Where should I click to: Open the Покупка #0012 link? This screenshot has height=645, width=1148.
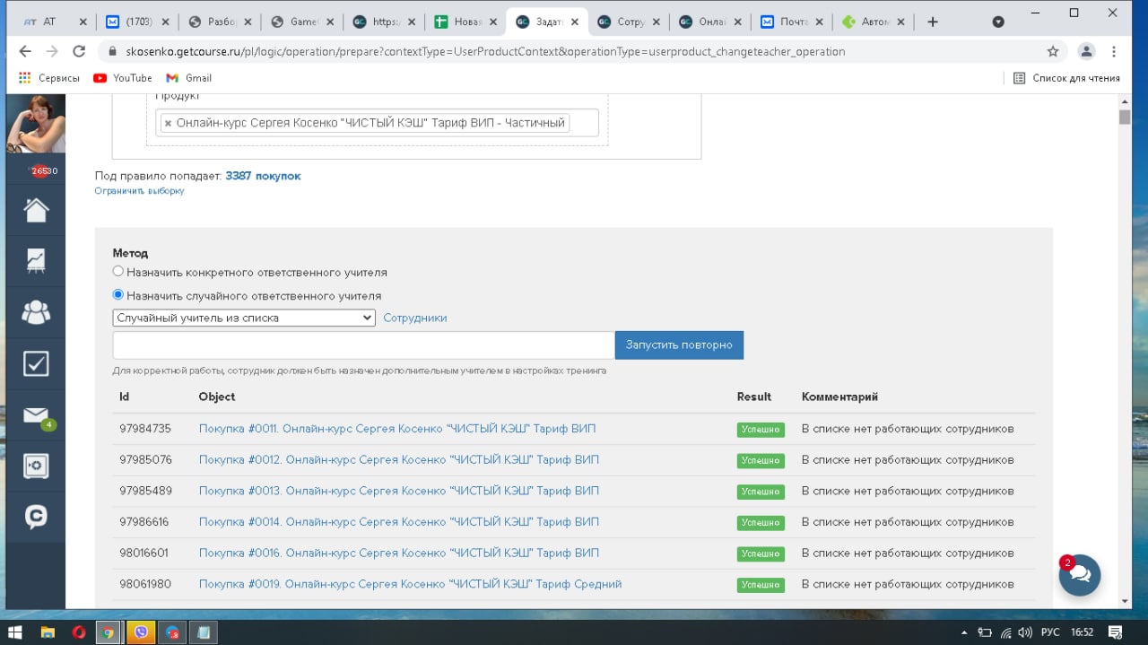coord(399,459)
